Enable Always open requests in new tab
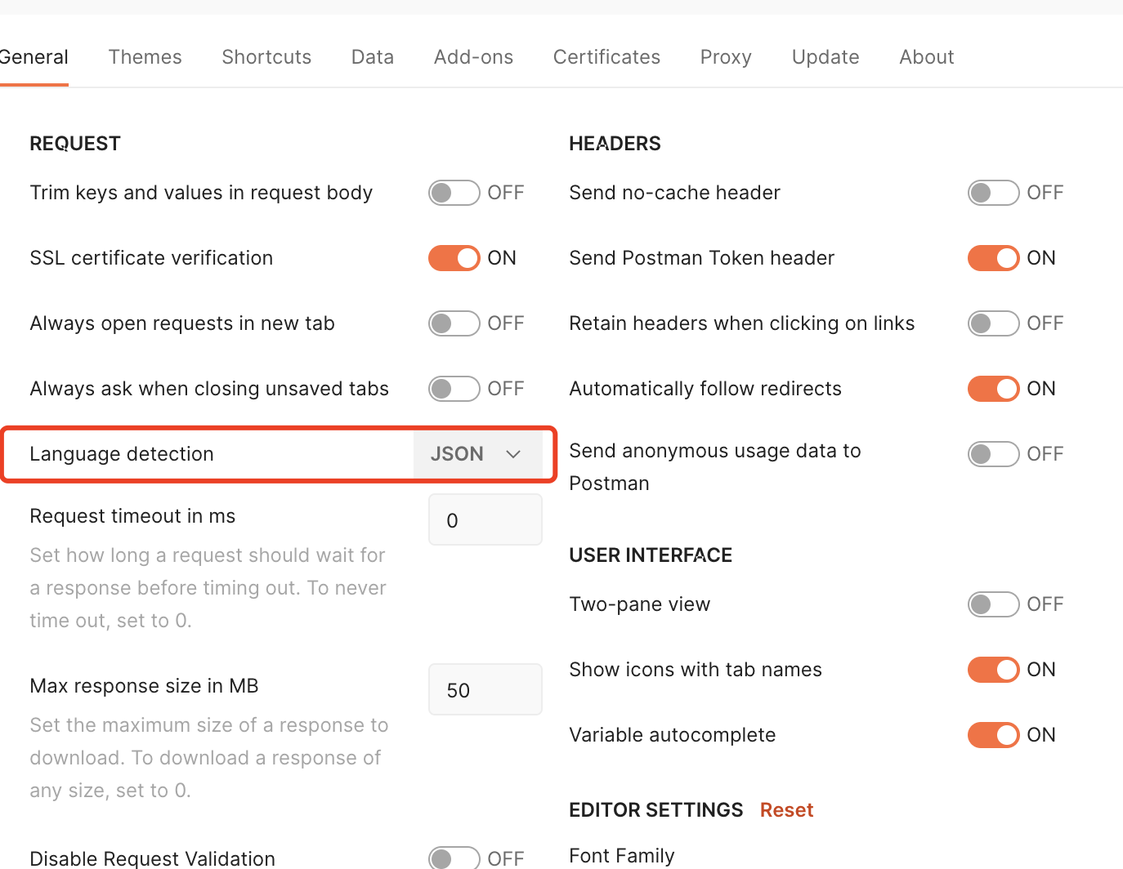Image resolution: width=1123 pixels, height=869 pixels. coord(454,323)
